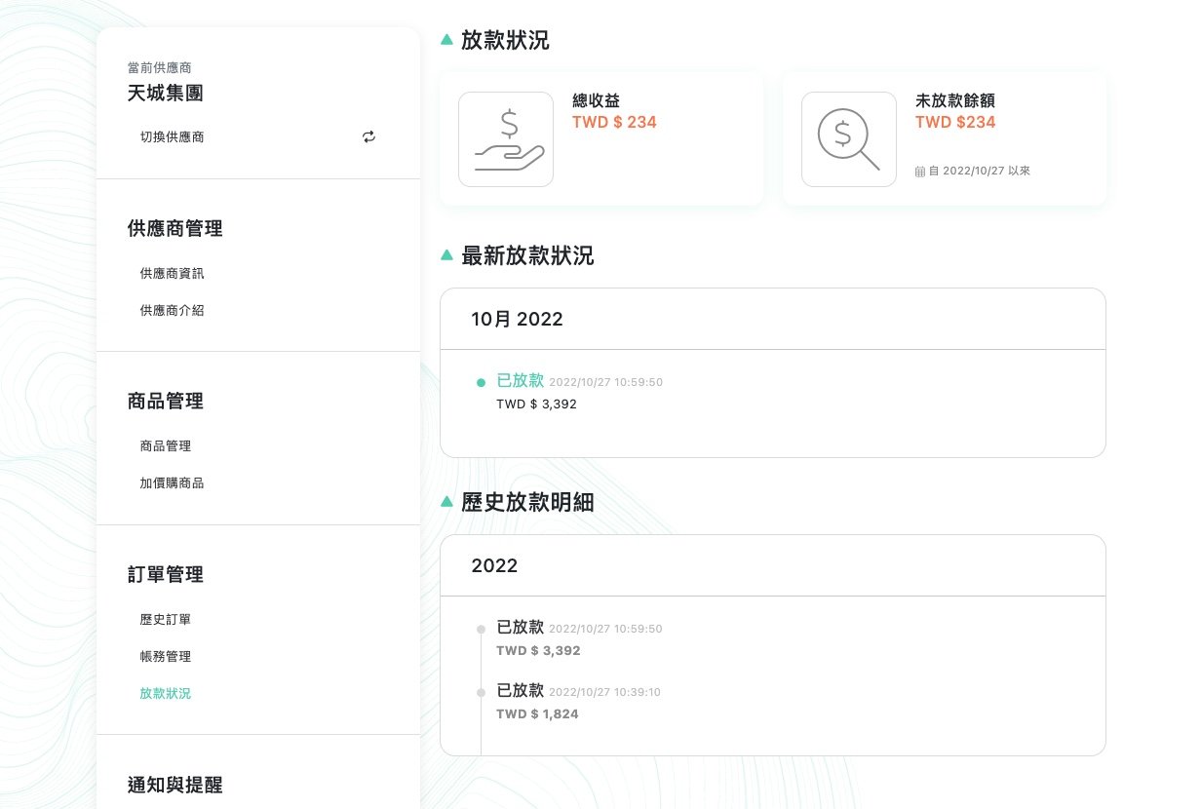Viewport: 1201px width, 809px height.
Task: Collapse the 歷史放款明細 section triangle
Action: pyautogui.click(x=446, y=502)
